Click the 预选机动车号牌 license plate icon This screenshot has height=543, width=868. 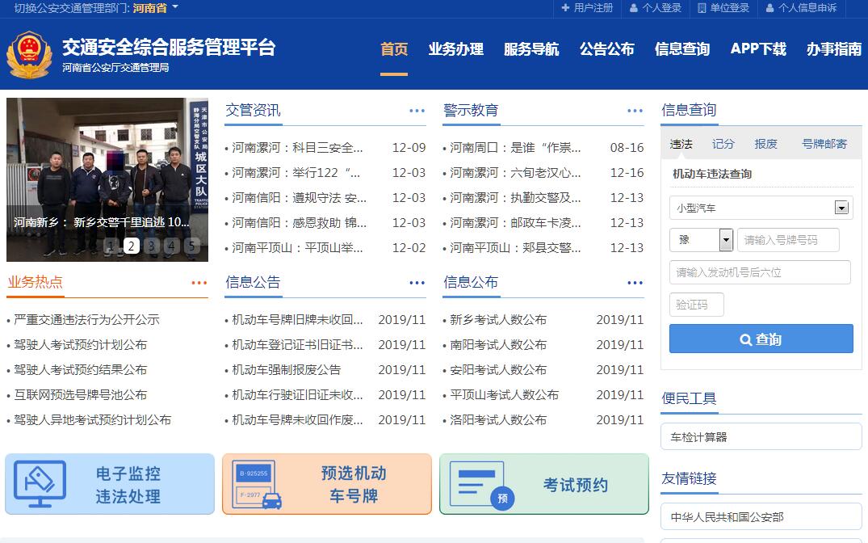tap(257, 485)
